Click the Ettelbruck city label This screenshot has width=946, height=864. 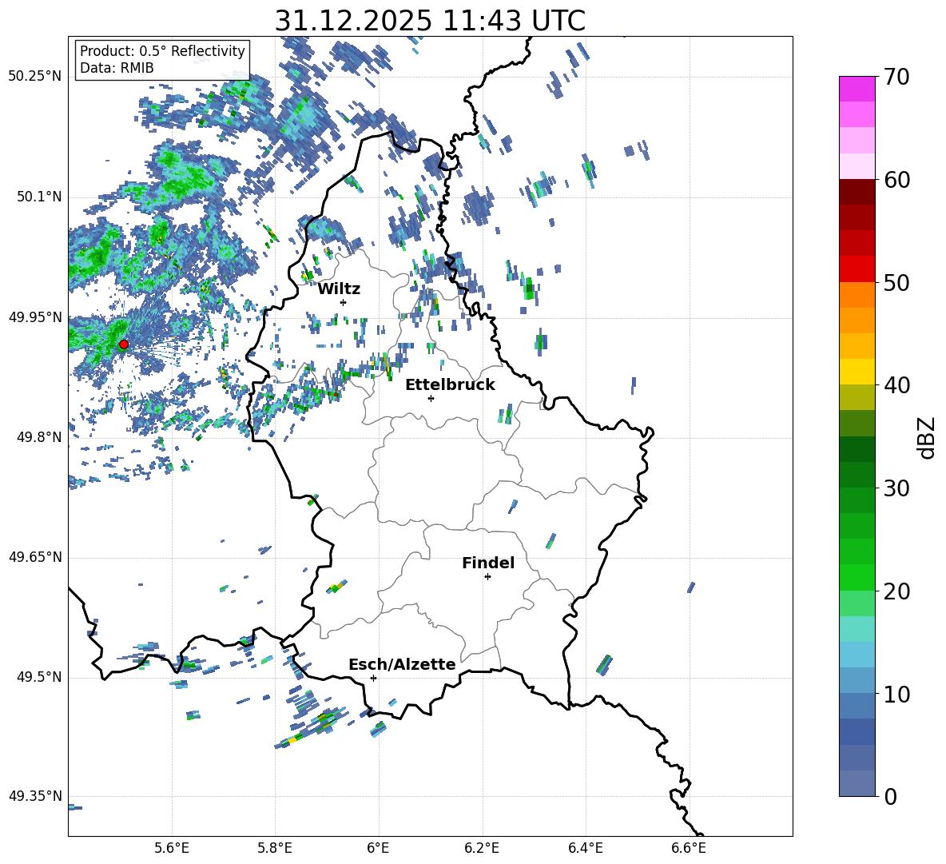point(450,385)
